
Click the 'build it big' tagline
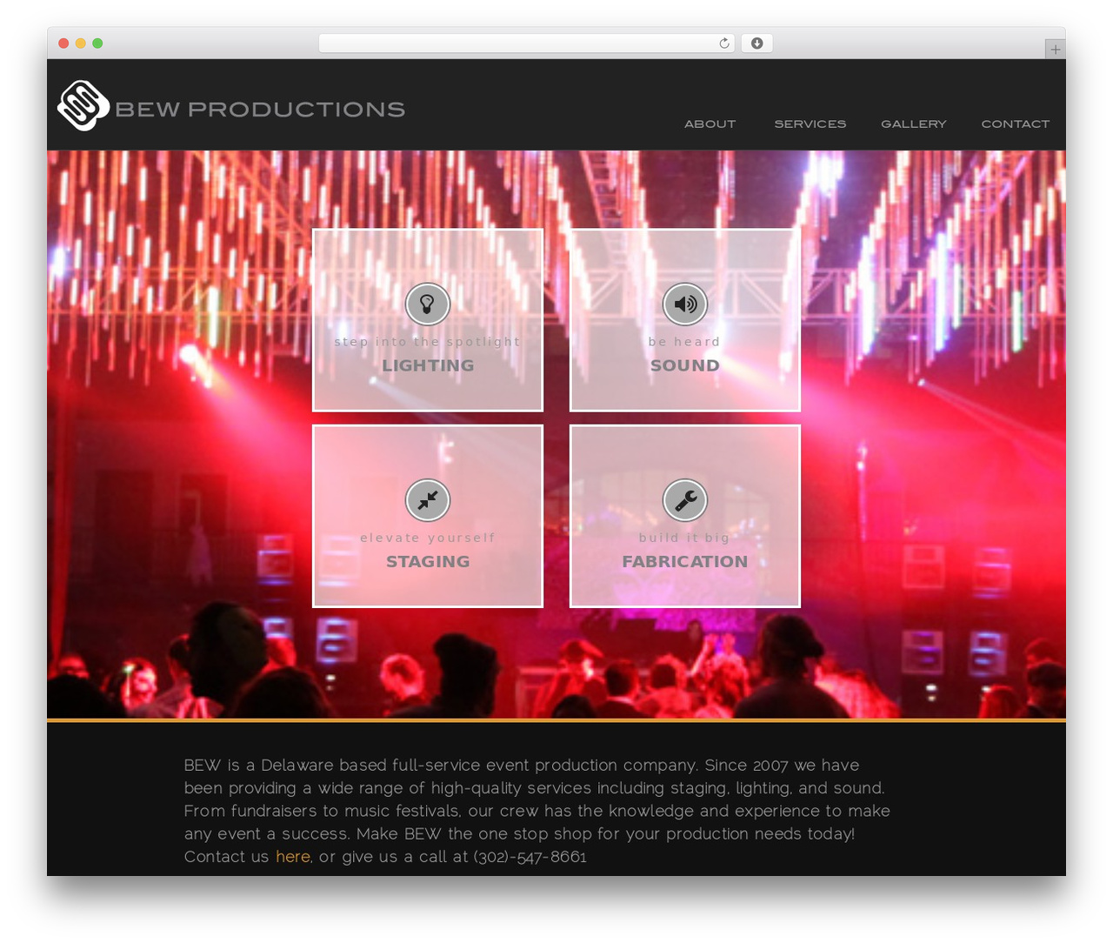(x=685, y=538)
